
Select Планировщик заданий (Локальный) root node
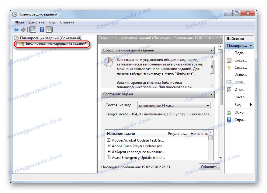(x=50, y=38)
